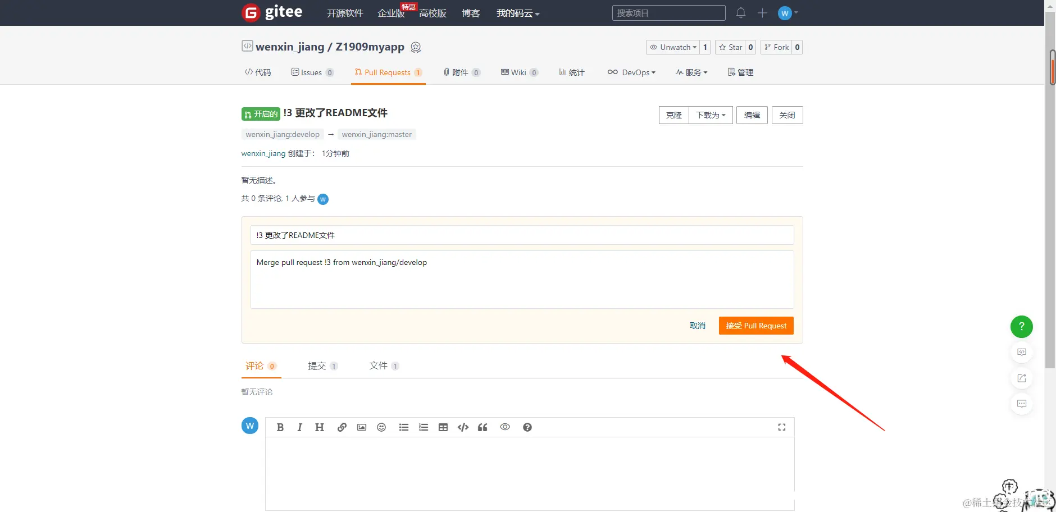Open markdown help question icon
The image size is (1056, 512).
tap(527, 427)
